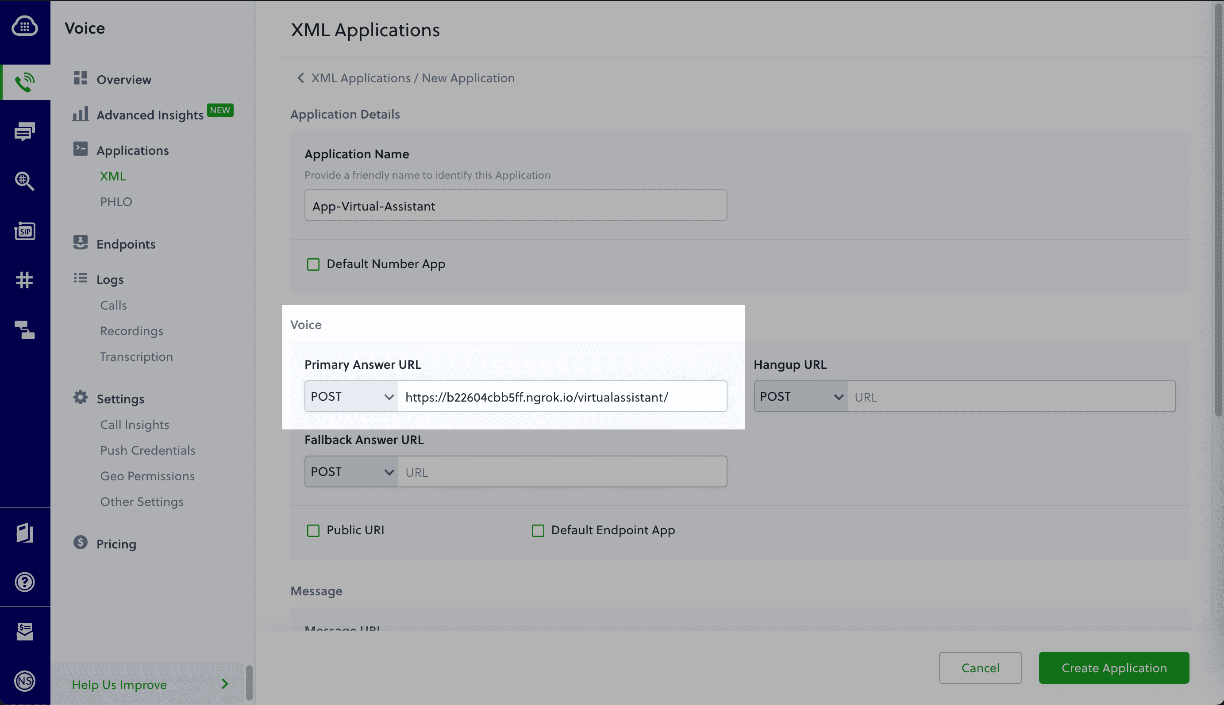
Task: Expand Fallback Answer URL method dropdown
Action: pos(350,471)
